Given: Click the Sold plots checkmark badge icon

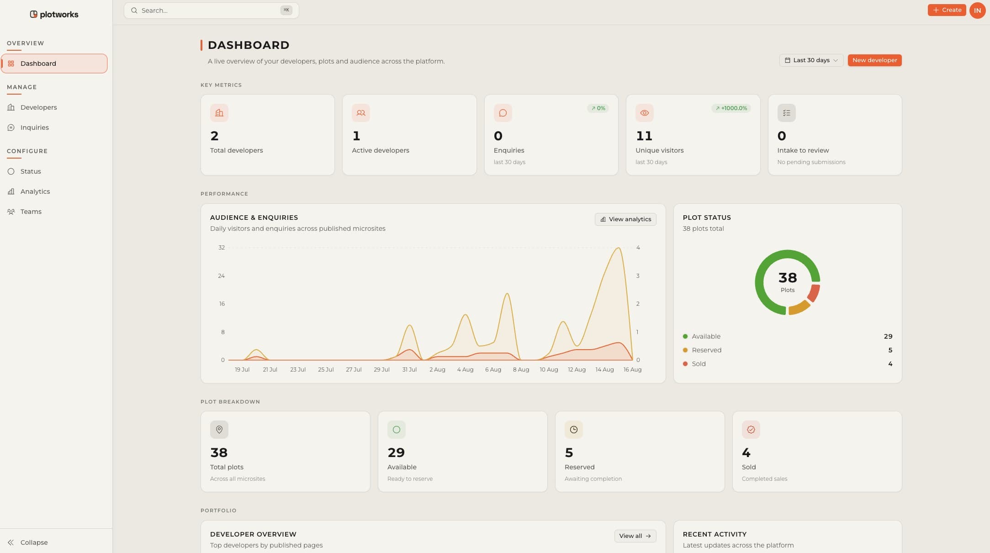Looking at the screenshot, I should 751,430.
